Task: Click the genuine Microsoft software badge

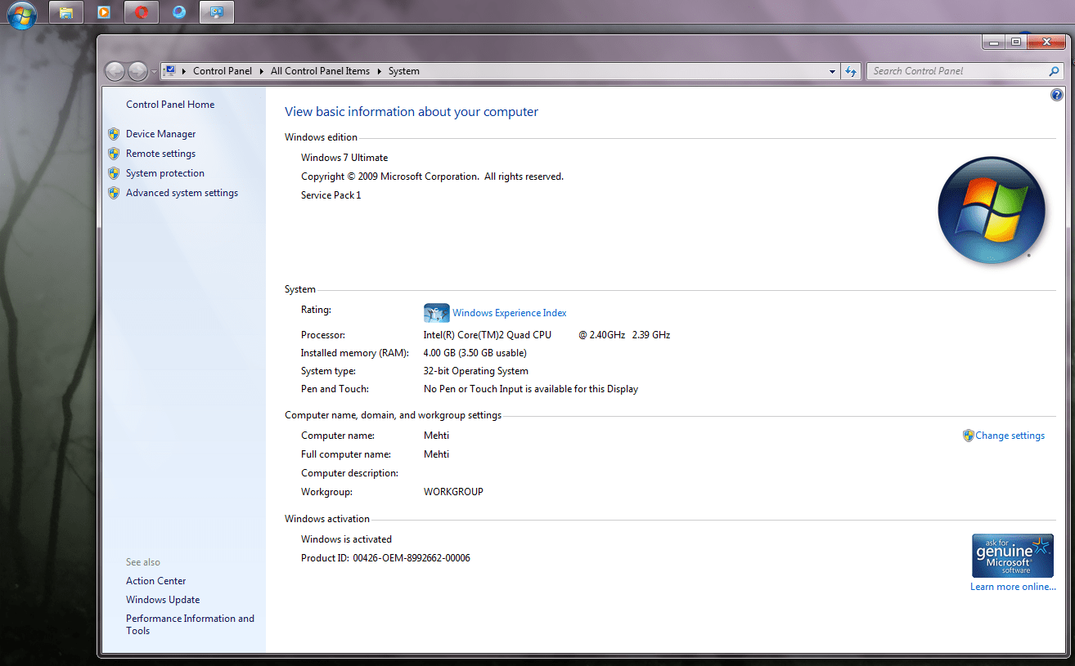Action: tap(1012, 556)
